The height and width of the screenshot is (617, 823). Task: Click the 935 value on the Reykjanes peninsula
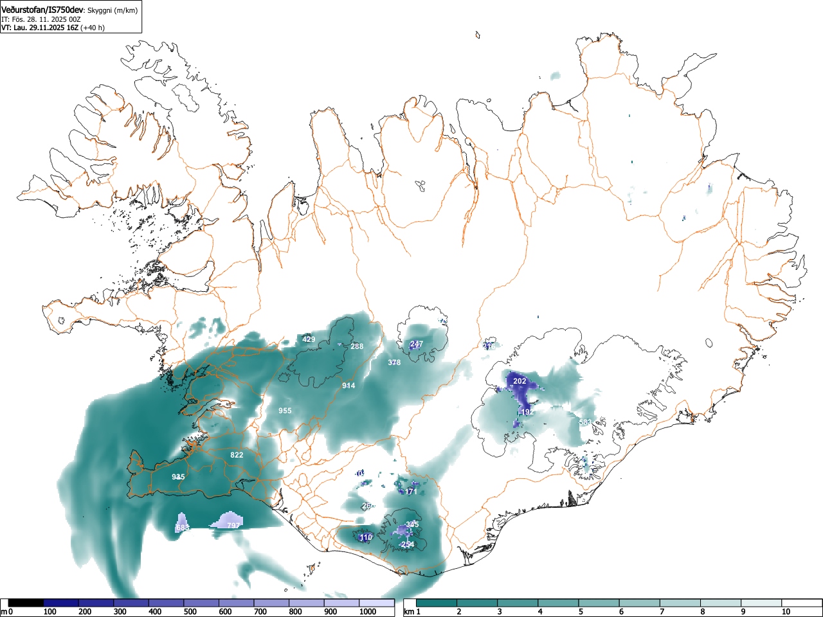pyautogui.click(x=179, y=477)
